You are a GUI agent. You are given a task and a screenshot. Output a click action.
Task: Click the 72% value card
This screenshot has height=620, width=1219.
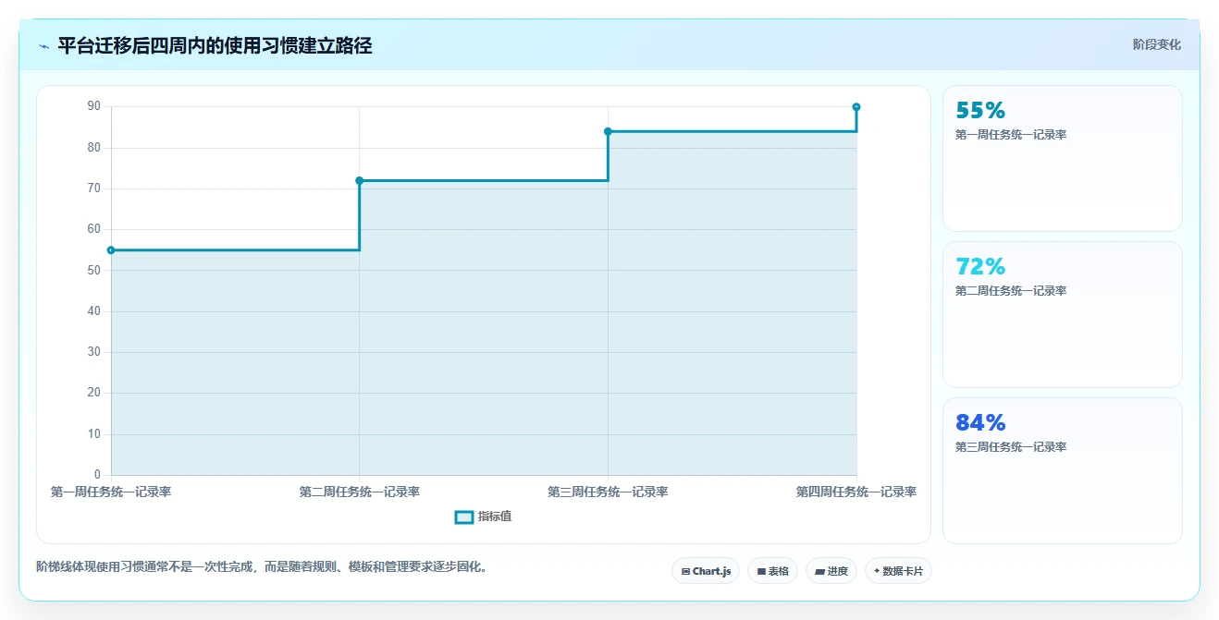1062,314
